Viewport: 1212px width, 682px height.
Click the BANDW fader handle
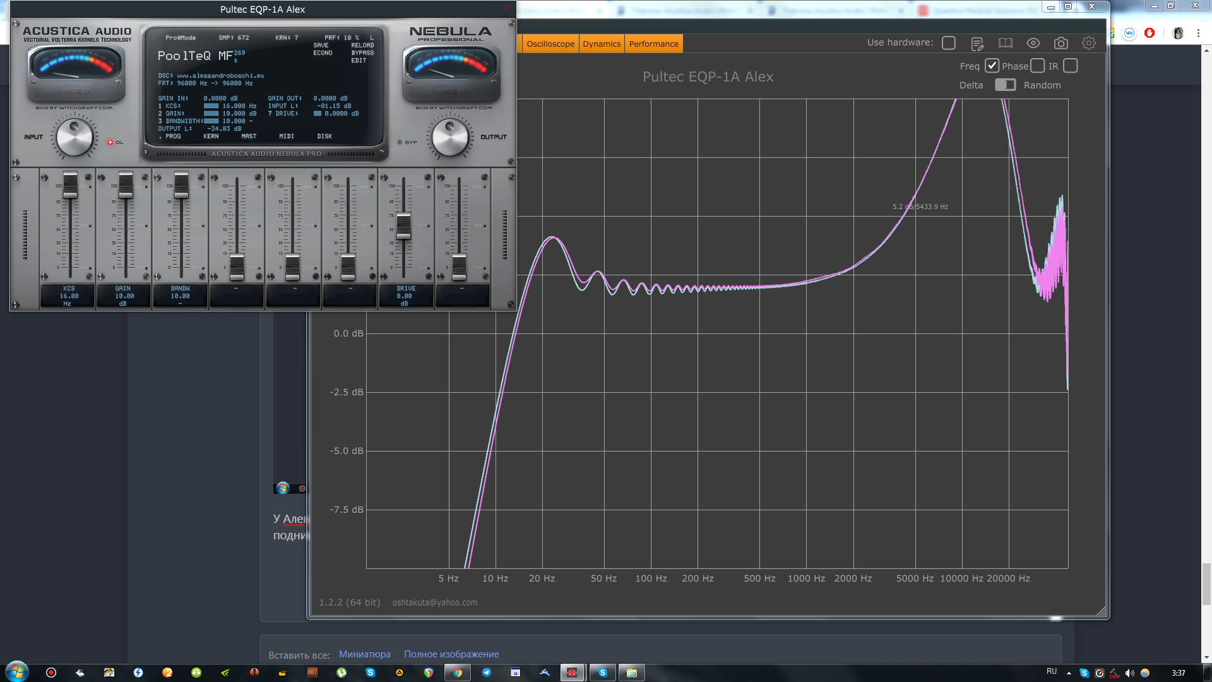181,184
